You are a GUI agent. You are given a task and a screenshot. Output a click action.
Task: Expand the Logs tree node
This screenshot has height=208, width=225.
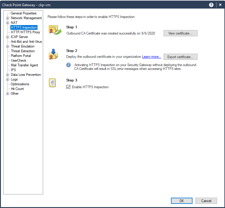pyautogui.click(x=8, y=79)
